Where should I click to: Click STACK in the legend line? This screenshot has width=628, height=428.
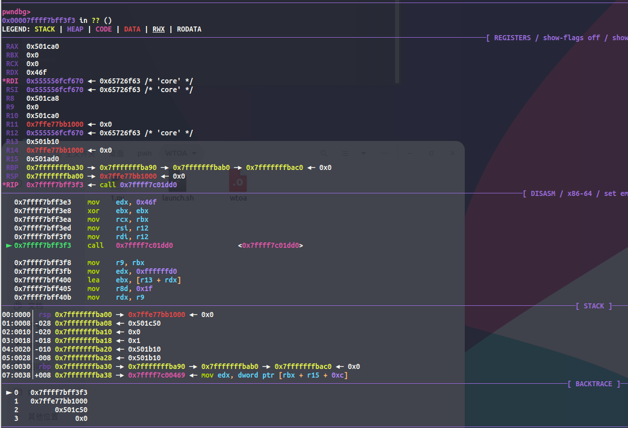pyautogui.click(x=45, y=29)
